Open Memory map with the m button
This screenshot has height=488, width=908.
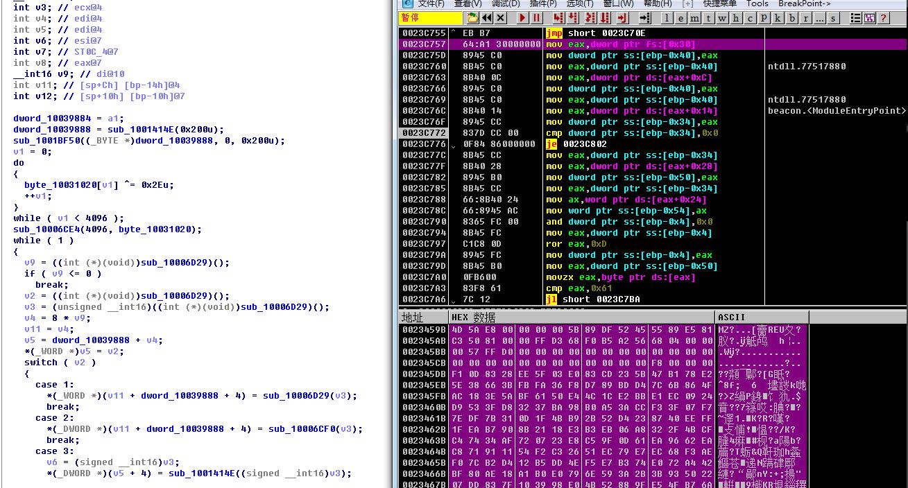[694, 18]
